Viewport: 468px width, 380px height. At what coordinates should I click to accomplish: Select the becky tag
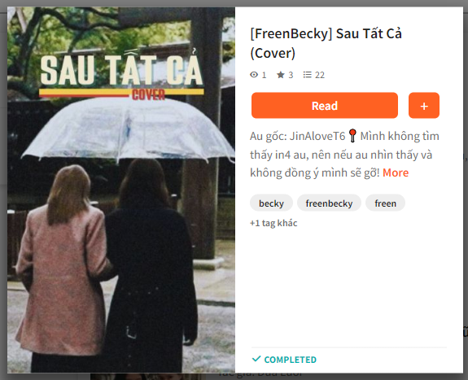[x=271, y=203]
